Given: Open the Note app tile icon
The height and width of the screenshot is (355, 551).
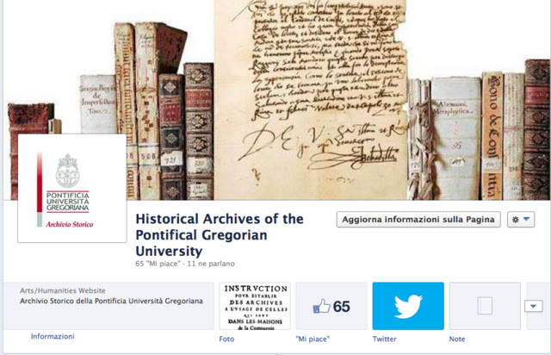Looking at the screenshot, I should point(485,306).
